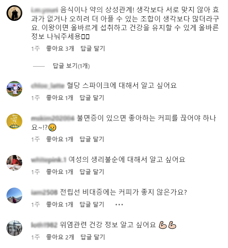Open the three-dot menu on the 전립선 비대증 comment
Viewport: 228px width, 248px height.
click(x=119, y=205)
